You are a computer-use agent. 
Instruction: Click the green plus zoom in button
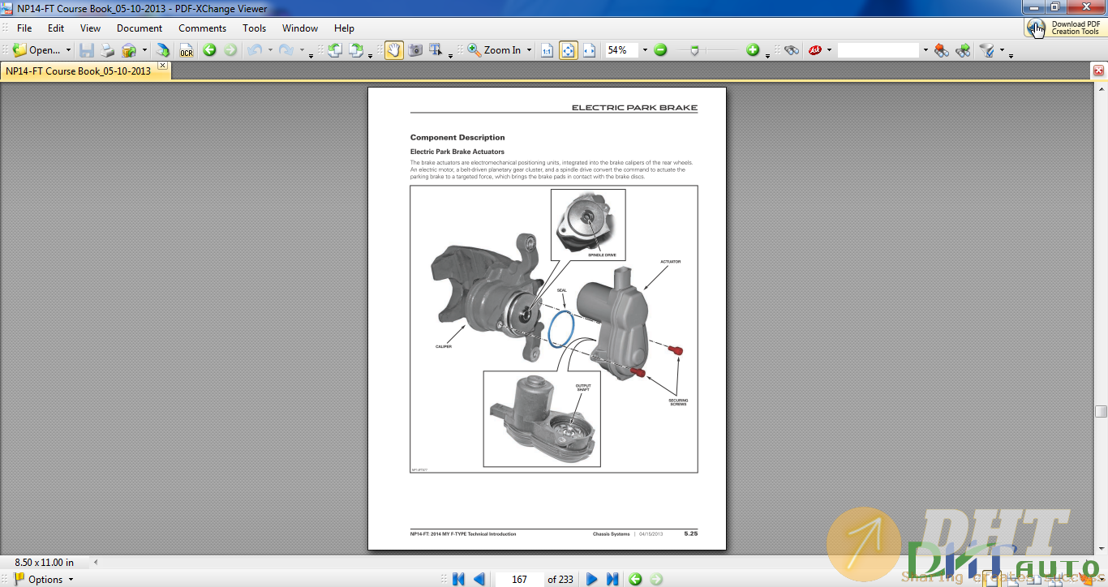(753, 50)
